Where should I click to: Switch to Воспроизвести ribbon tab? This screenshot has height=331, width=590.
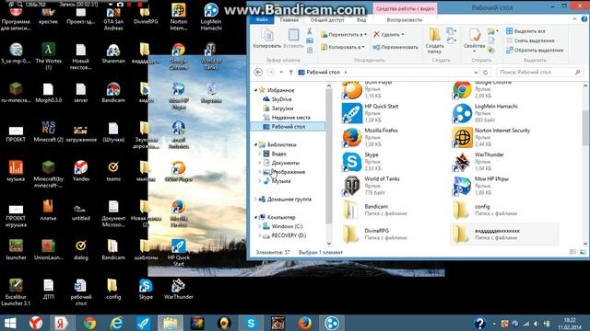[405, 20]
